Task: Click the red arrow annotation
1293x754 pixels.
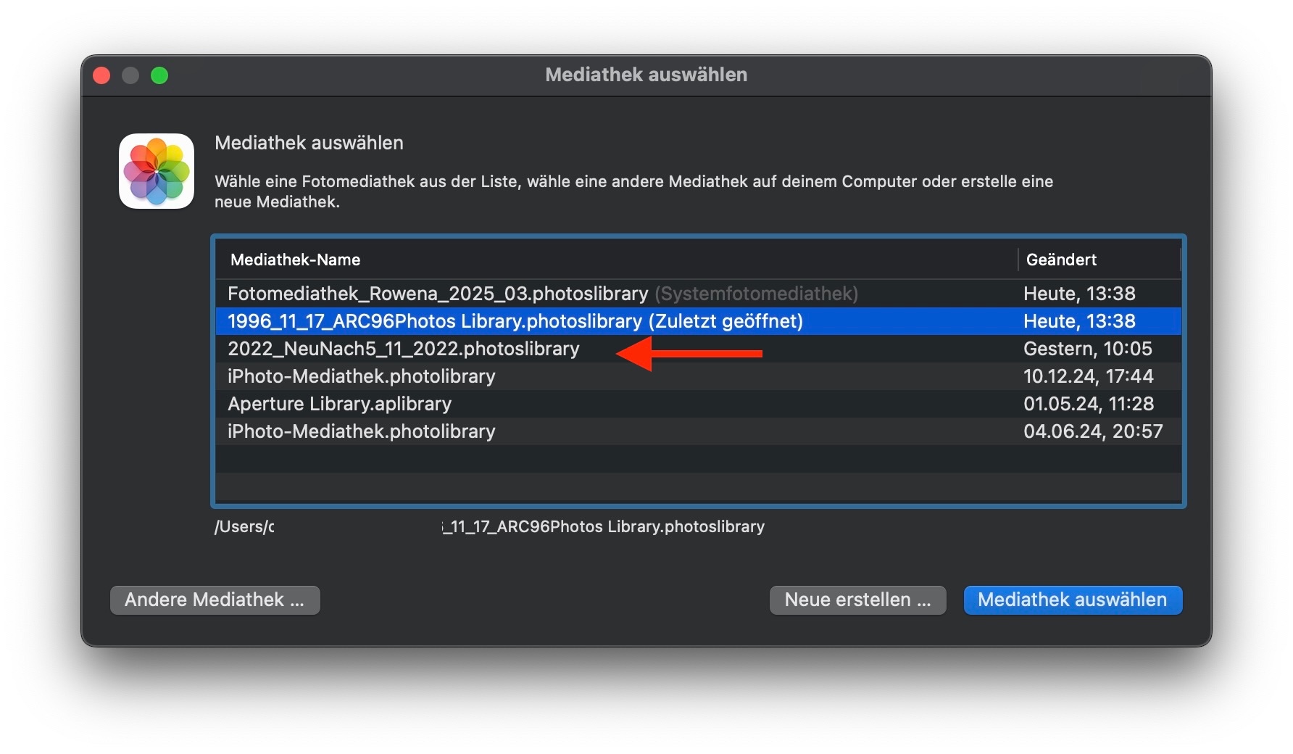Action: click(689, 353)
